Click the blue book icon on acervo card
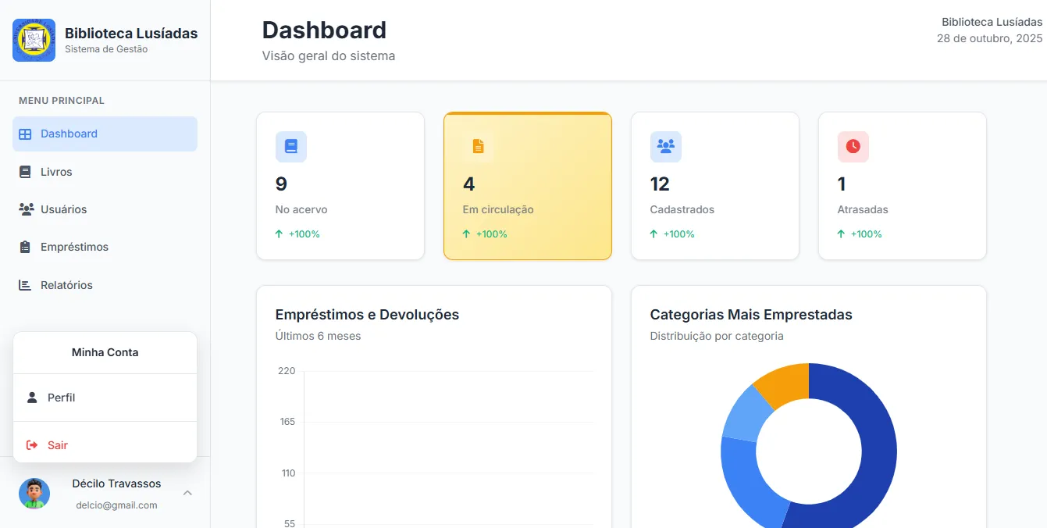The height and width of the screenshot is (528, 1047). pos(290,147)
